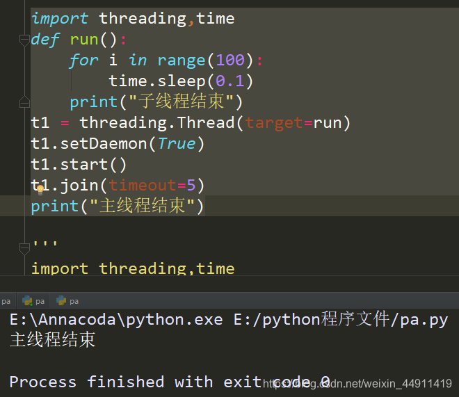This screenshot has width=459, height=397.
Task: Click the timeout=5 parameter in join call
Action: [152, 186]
